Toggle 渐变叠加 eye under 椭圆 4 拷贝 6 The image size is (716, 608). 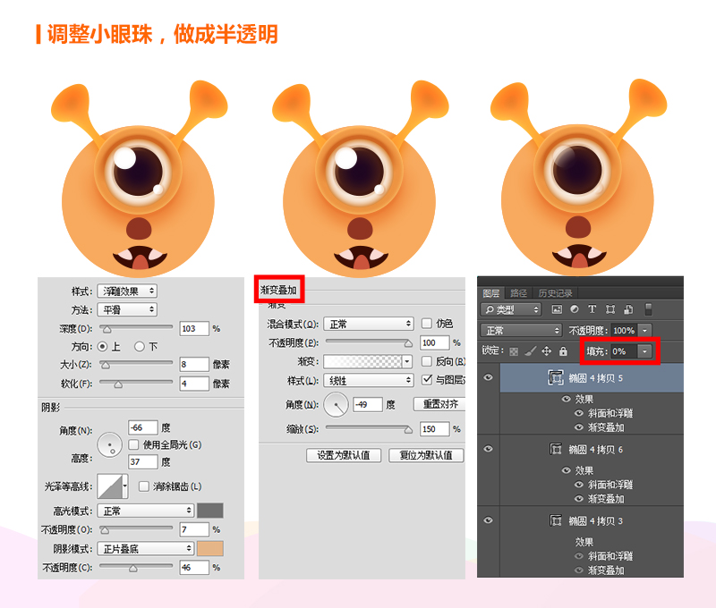coord(579,499)
